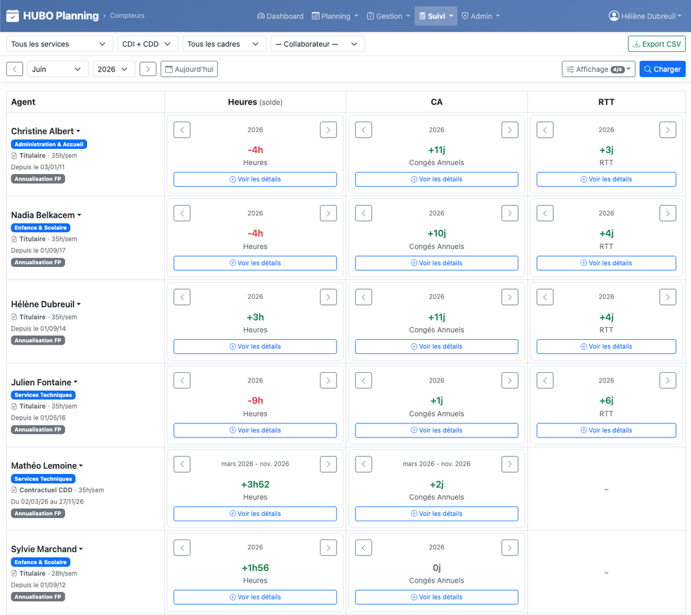
Task: Previous year in Sylvie Marchand Heures card
Action: pyautogui.click(x=182, y=548)
